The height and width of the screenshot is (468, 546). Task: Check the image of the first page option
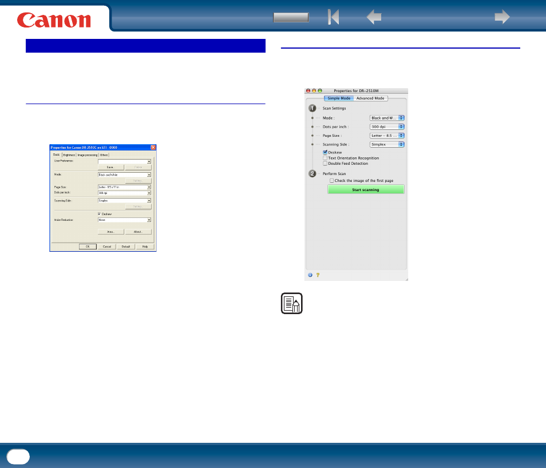tap(331, 180)
